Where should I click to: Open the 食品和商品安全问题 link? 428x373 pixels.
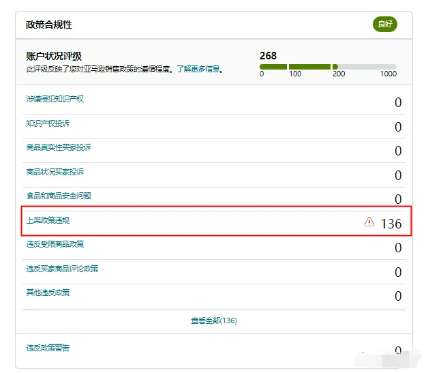(x=59, y=196)
